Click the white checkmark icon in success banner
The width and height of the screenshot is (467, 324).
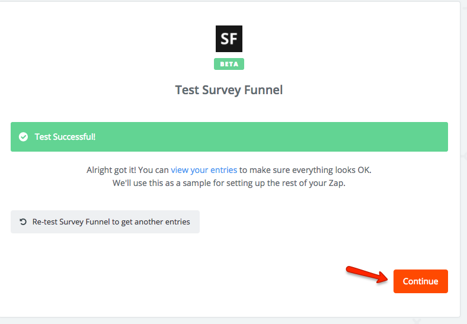(x=23, y=137)
